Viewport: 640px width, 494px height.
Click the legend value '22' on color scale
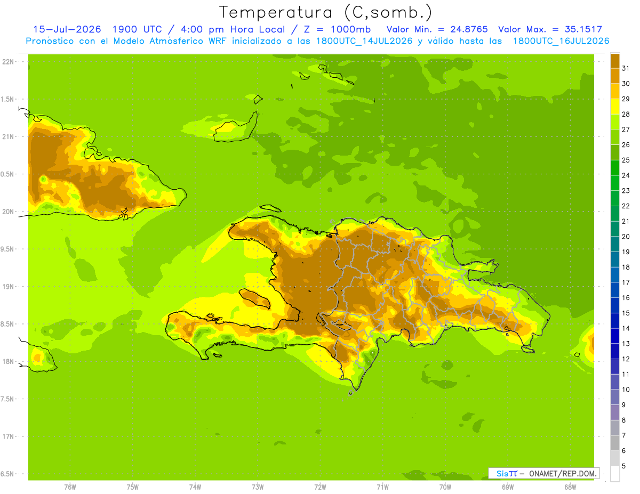[626, 206]
